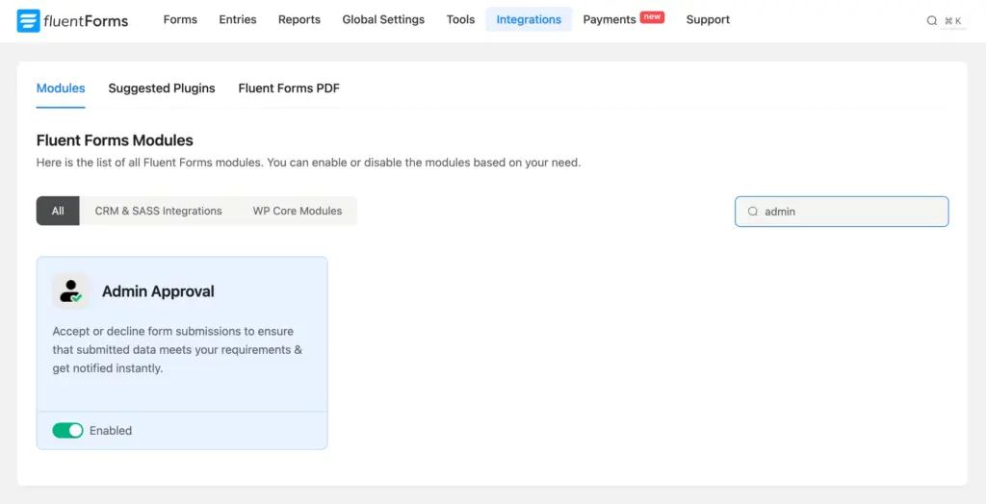Click the Enabled label on Admin Approval
The height and width of the screenshot is (504, 986).
click(x=111, y=431)
